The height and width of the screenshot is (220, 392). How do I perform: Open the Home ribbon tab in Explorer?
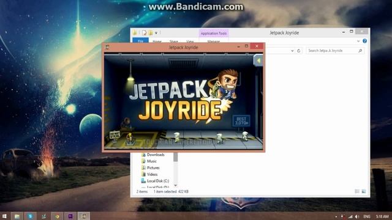(x=157, y=41)
